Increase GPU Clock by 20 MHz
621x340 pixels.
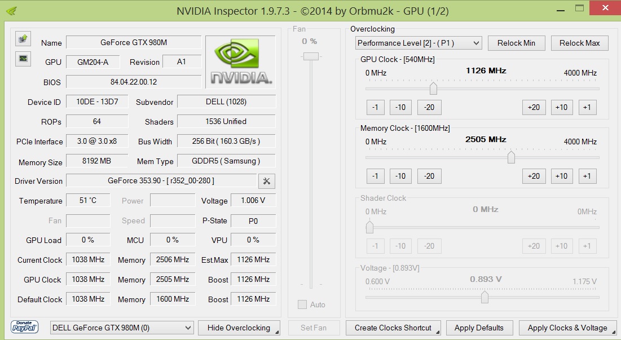click(534, 107)
